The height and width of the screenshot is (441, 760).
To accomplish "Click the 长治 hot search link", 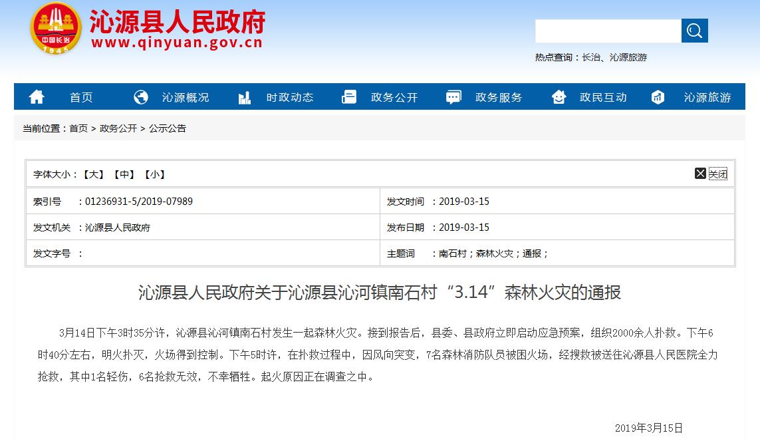I will [591, 57].
